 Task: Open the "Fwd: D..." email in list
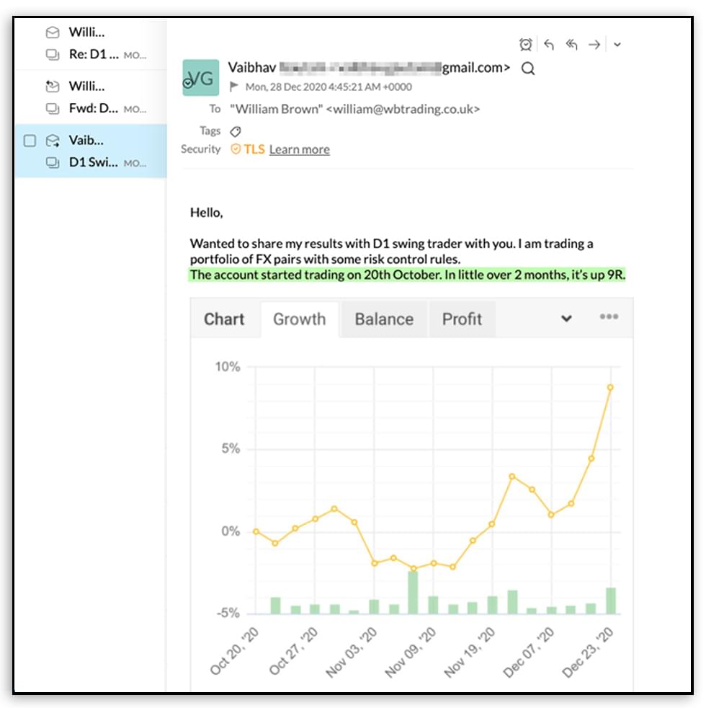pyautogui.click(x=92, y=108)
